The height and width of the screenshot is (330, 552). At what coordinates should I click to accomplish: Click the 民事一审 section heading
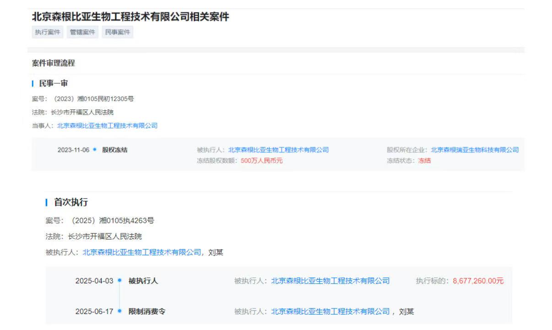(x=54, y=83)
